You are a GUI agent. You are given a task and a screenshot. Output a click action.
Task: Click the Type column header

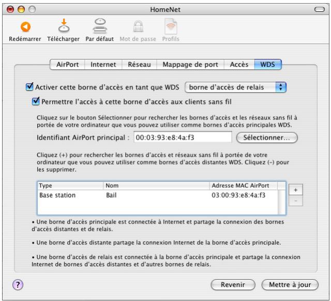click(x=70, y=186)
